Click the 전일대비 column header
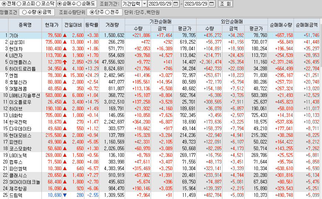 (x=73, y=25)
